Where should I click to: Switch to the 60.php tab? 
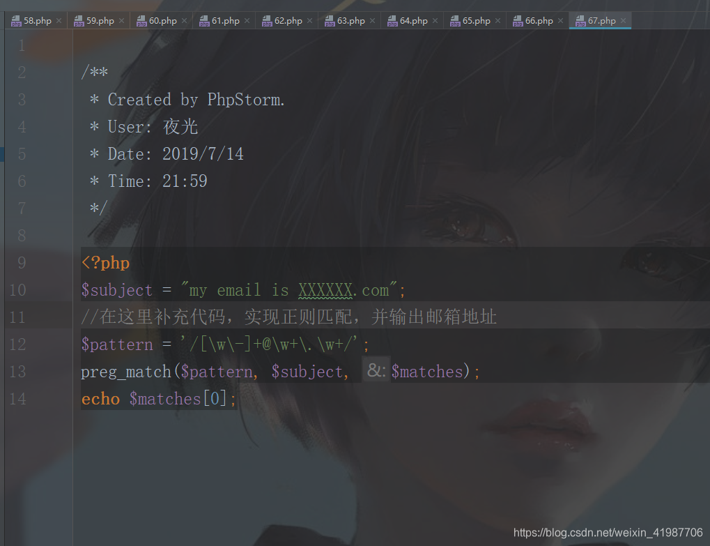point(162,21)
